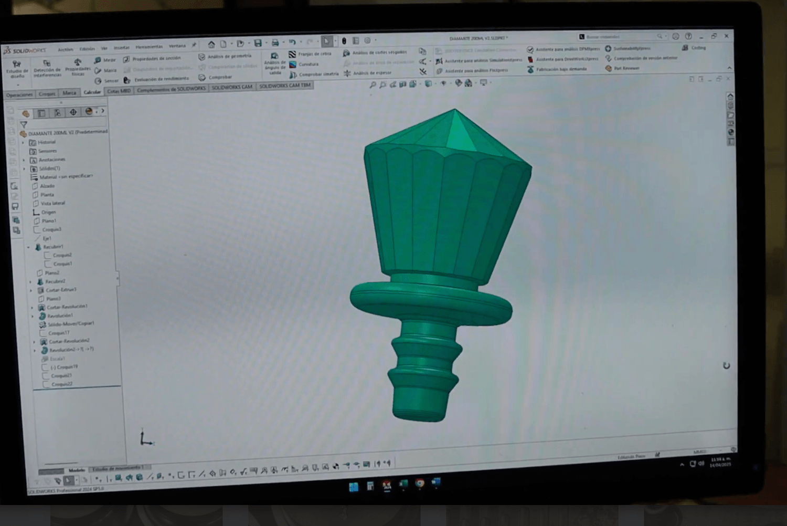Switch to the Croquis ribbon tab
This screenshot has height=526, width=787.
point(47,94)
